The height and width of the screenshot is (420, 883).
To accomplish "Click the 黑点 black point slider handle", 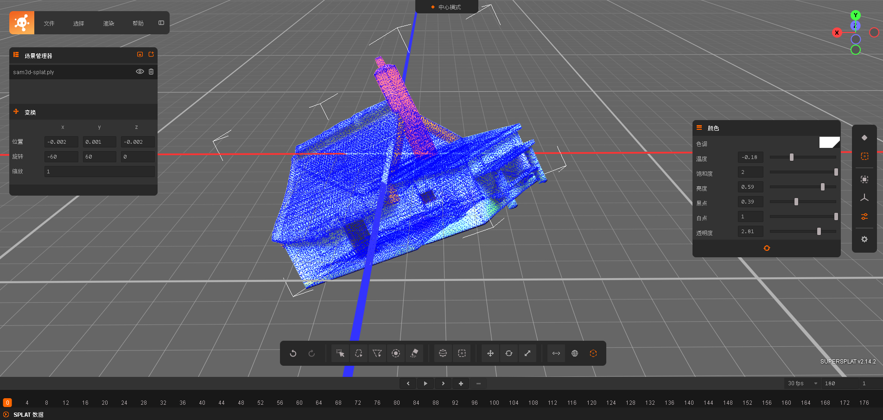I will coord(796,202).
